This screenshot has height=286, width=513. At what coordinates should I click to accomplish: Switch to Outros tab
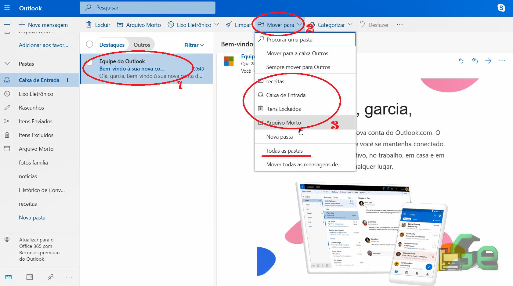pyautogui.click(x=142, y=45)
